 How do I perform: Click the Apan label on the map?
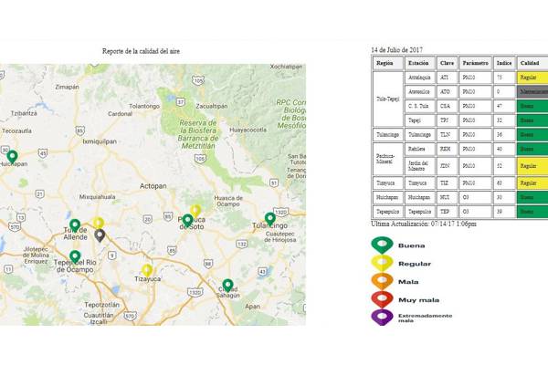click(x=252, y=307)
